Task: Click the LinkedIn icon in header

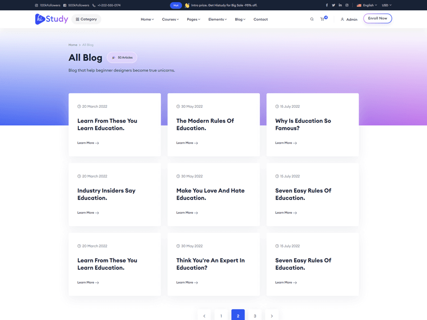Action: point(340,5)
